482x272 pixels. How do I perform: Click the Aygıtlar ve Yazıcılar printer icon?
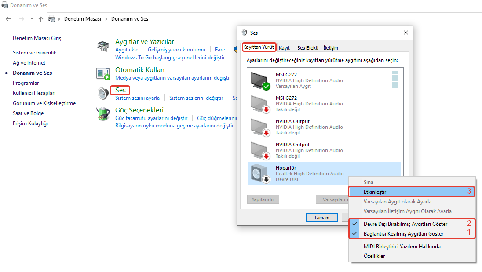click(103, 46)
